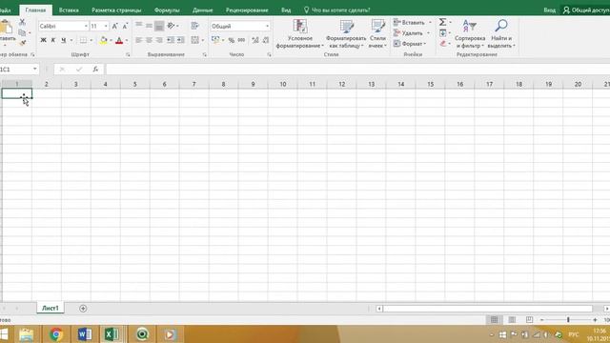This screenshot has height=343, width=610.
Task: Open the borders button
Action: (83, 40)
